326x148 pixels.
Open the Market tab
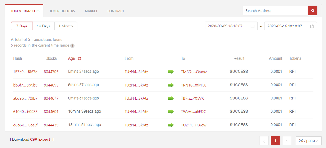pyautogui.click(x=91, y=11)
